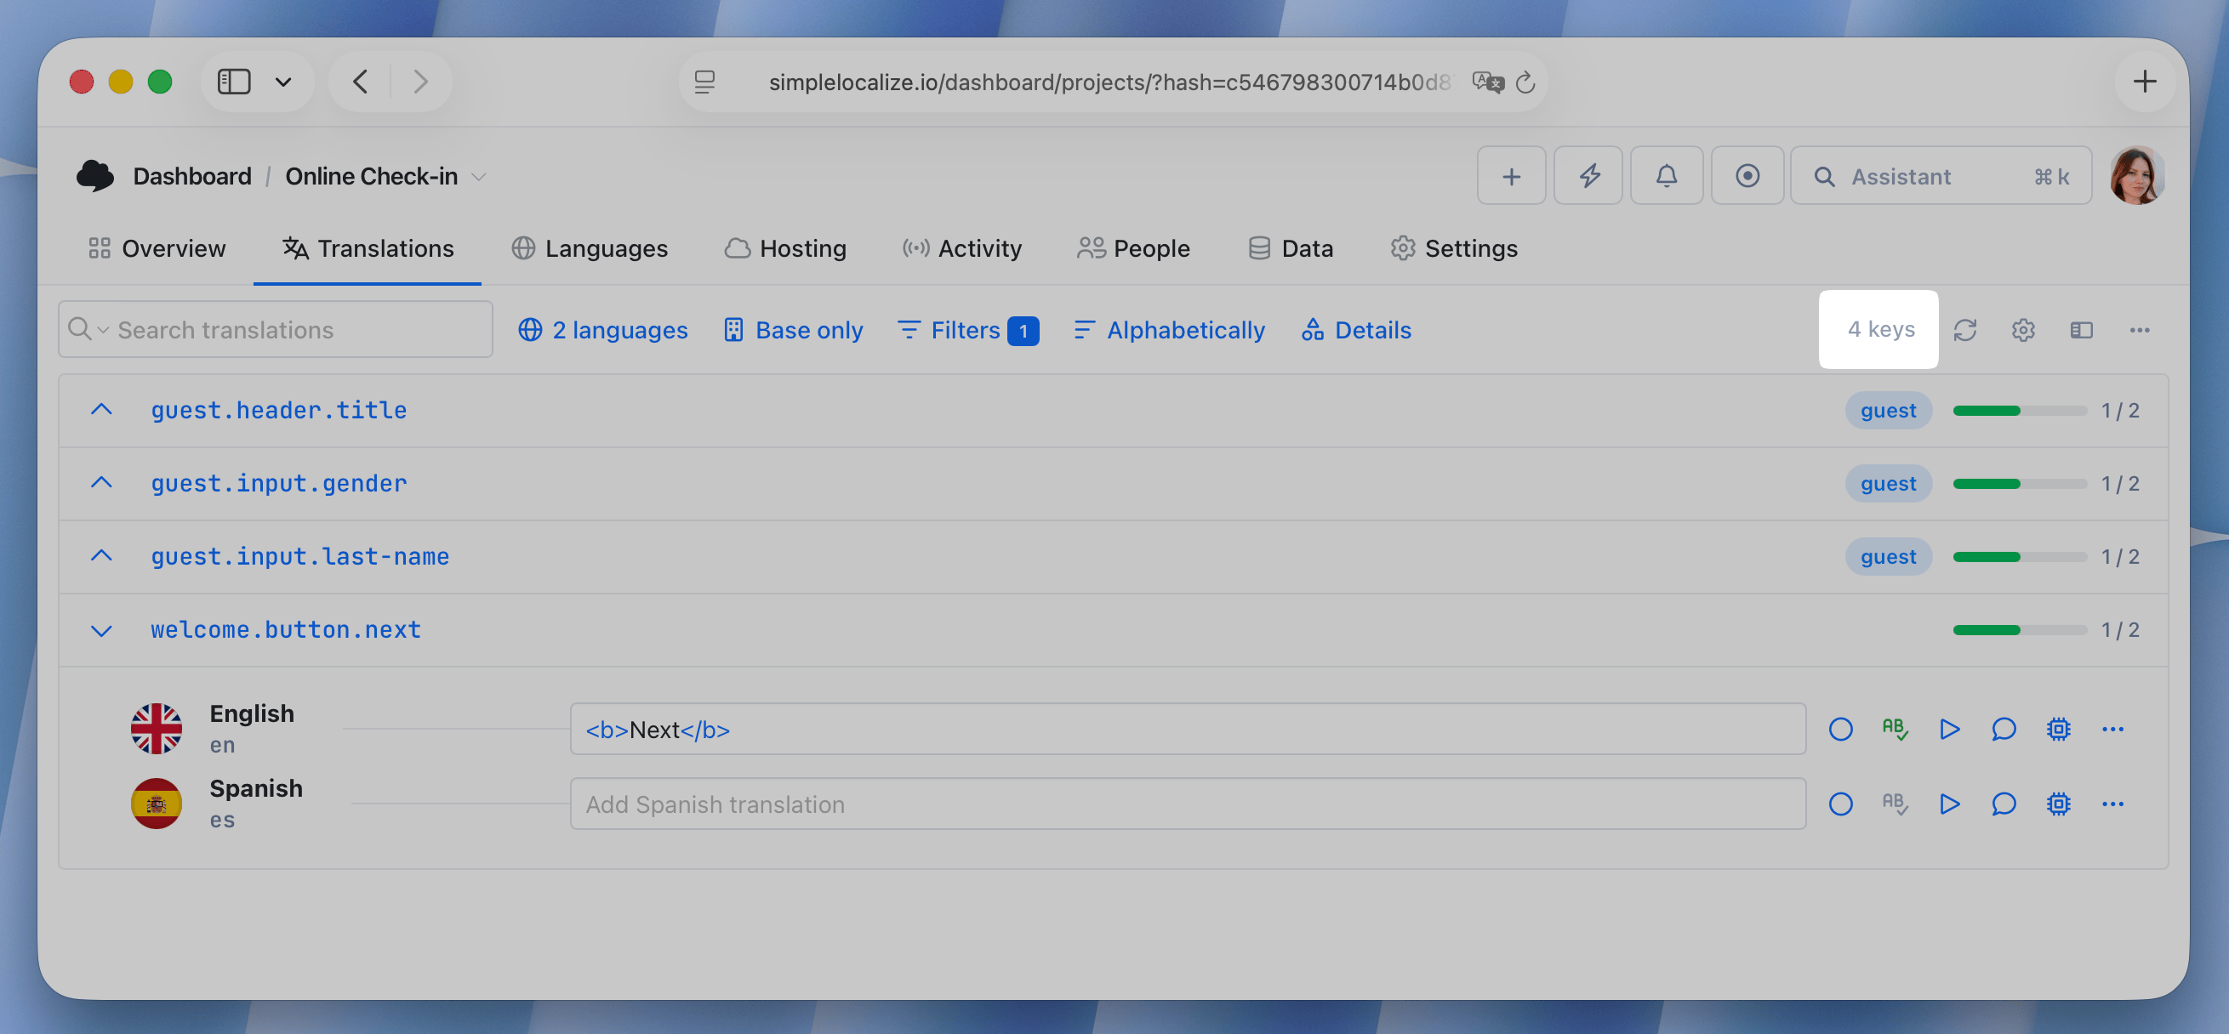Click the auto-translate play icon for English
Screen dimensions: 2229x1034
point(1949,729)
